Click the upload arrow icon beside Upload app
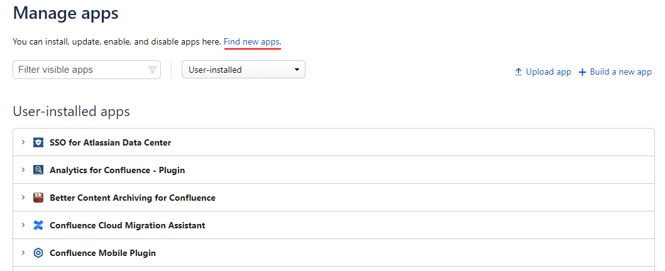Image resolution: width=665 pixels, height=271 pixels. click(x=519, y=72)
